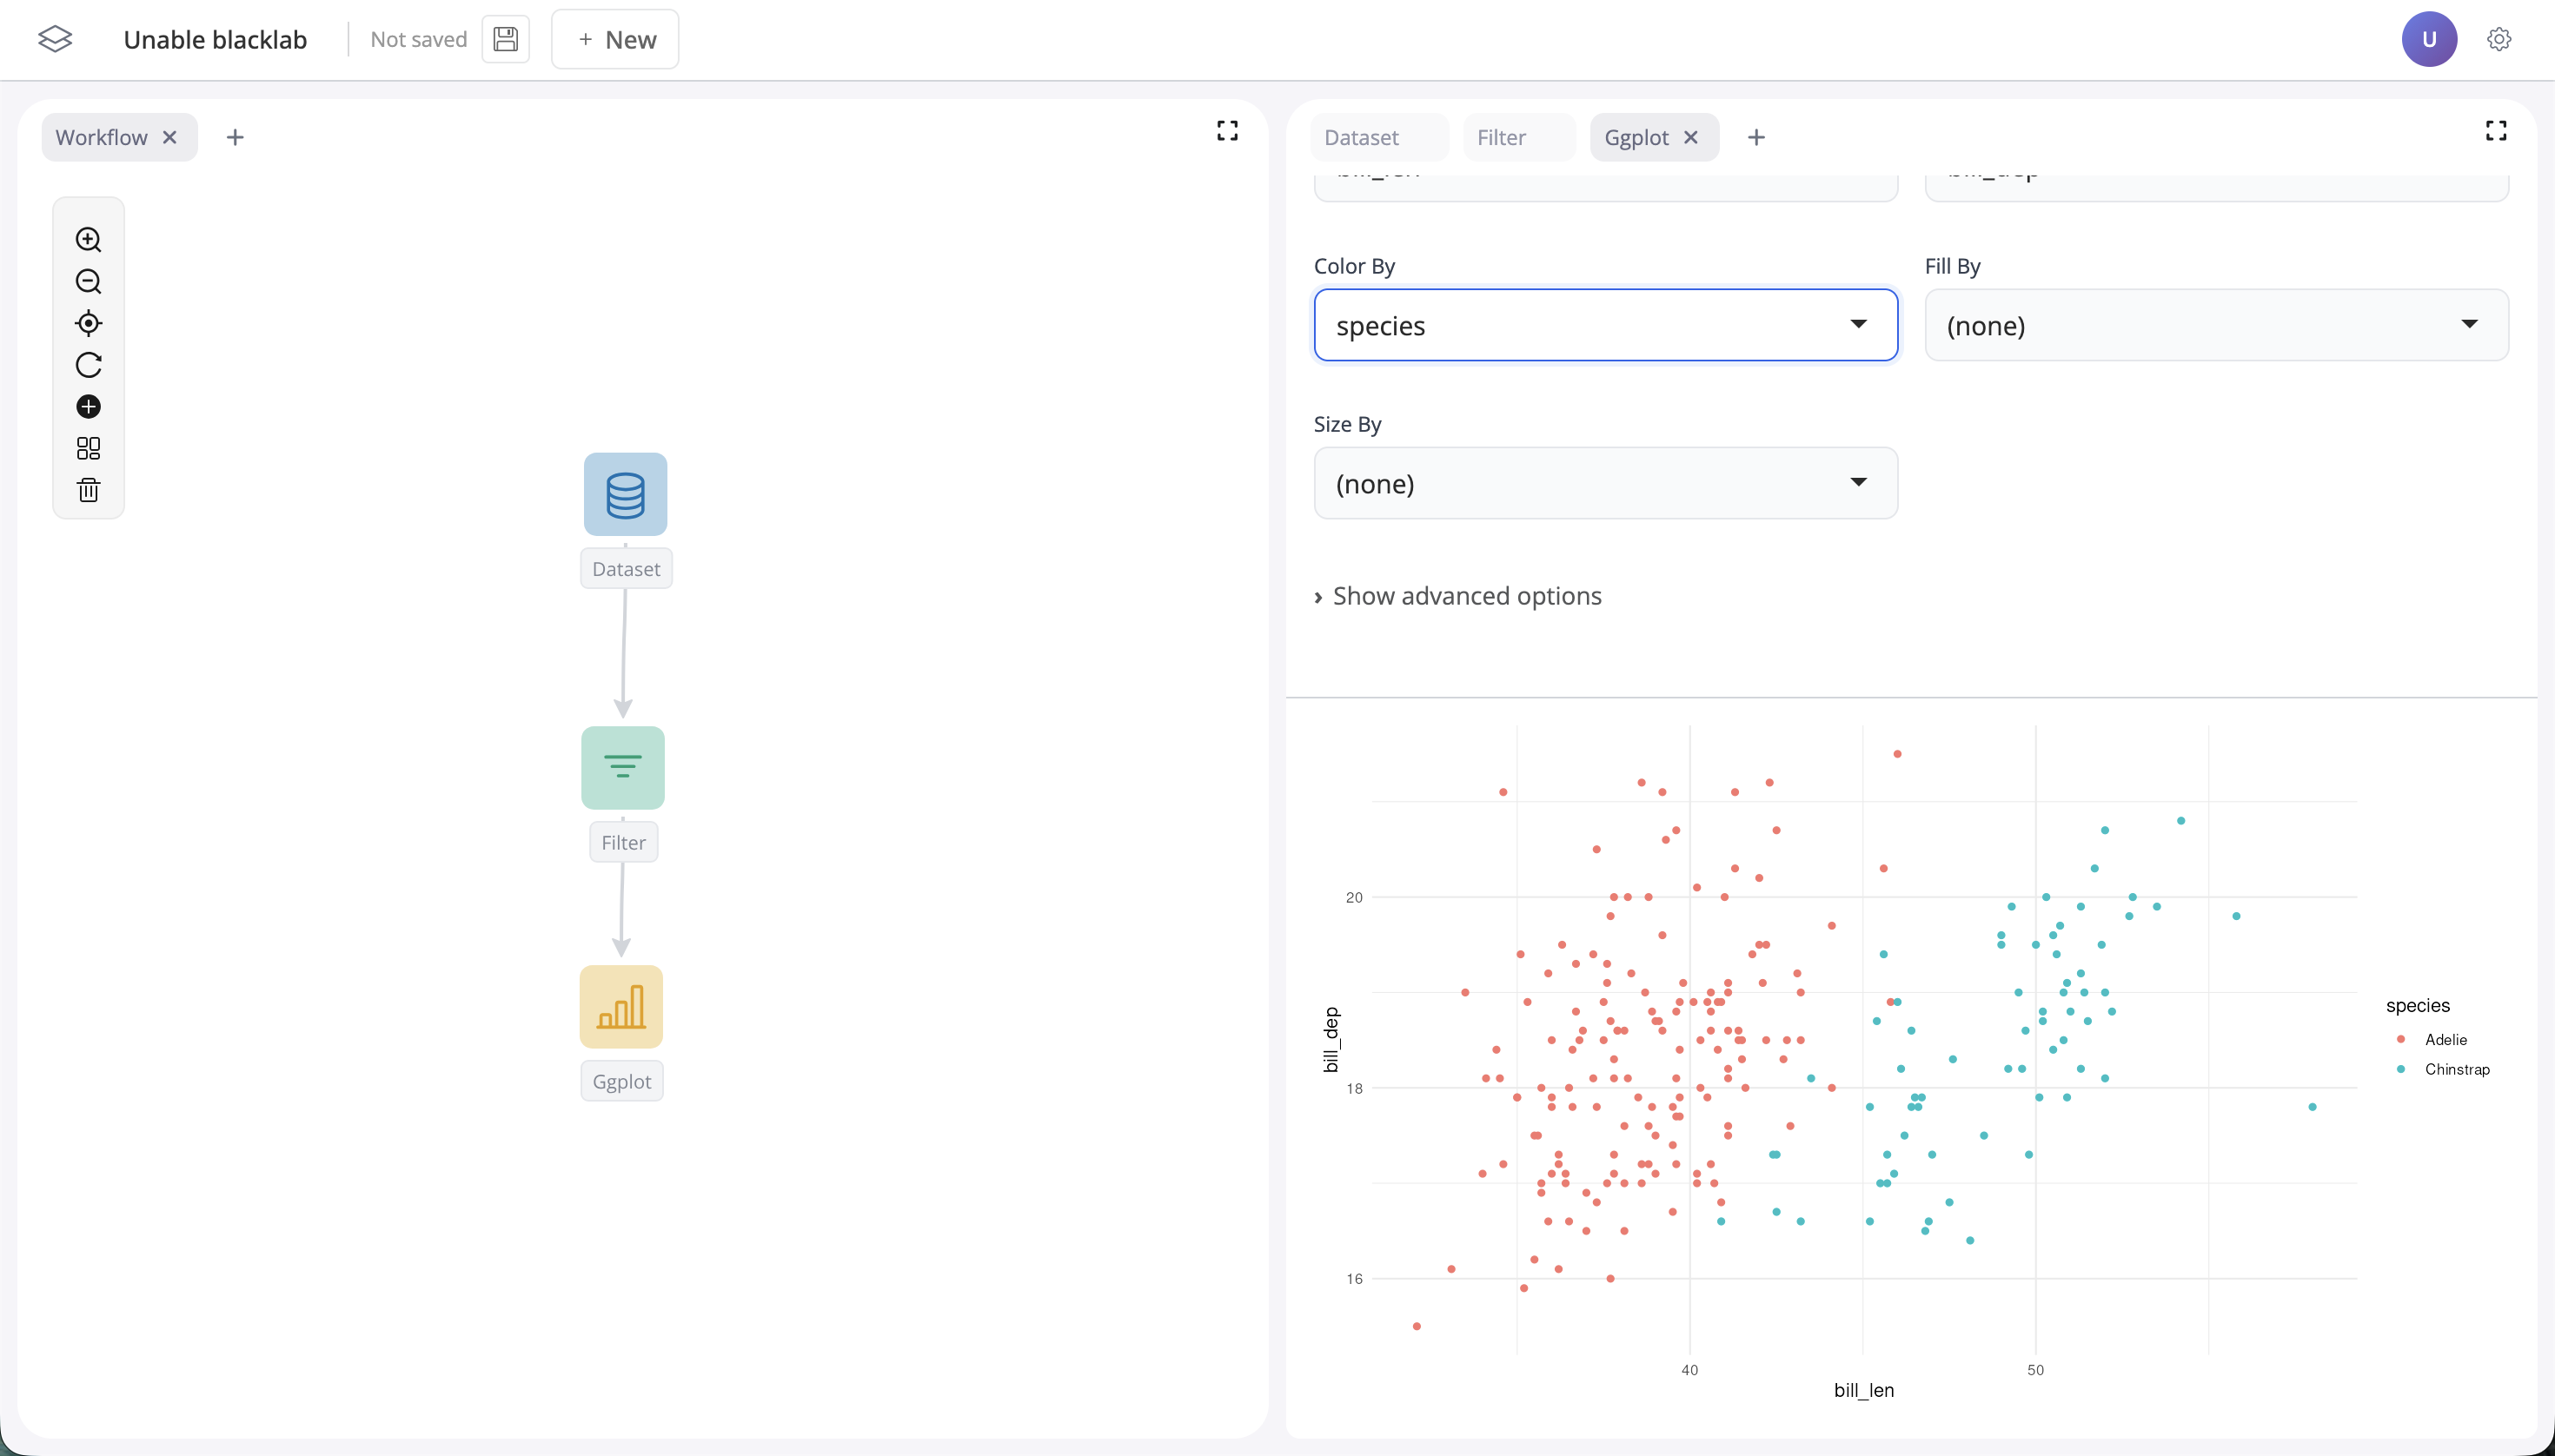
Task: Close the Ggplot tab
Action: (1690, 138)
